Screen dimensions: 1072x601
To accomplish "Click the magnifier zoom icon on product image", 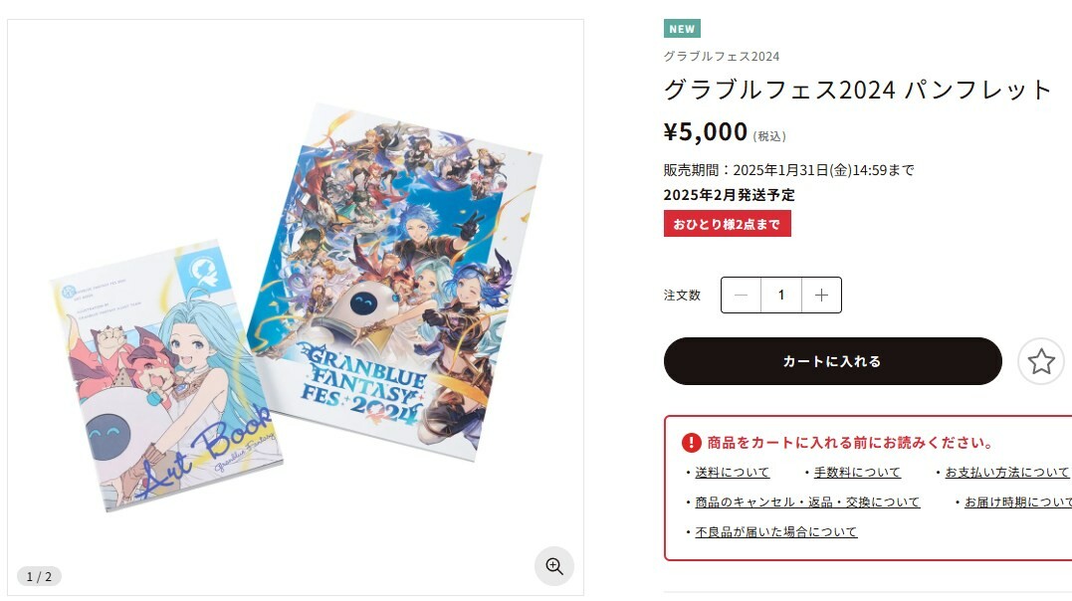I will [x=553, y=566].
